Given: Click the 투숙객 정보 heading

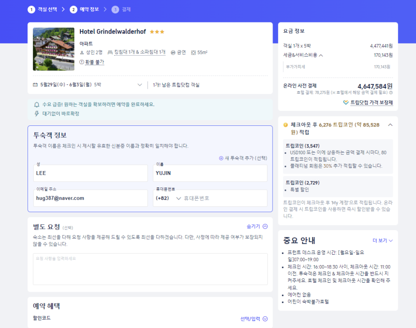Looking at the screenshot, I should pos(50,135).
